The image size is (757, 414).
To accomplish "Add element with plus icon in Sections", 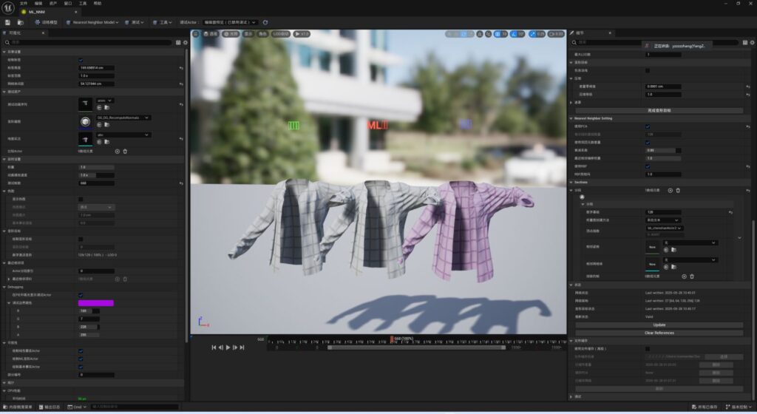I will coord(671,190).
